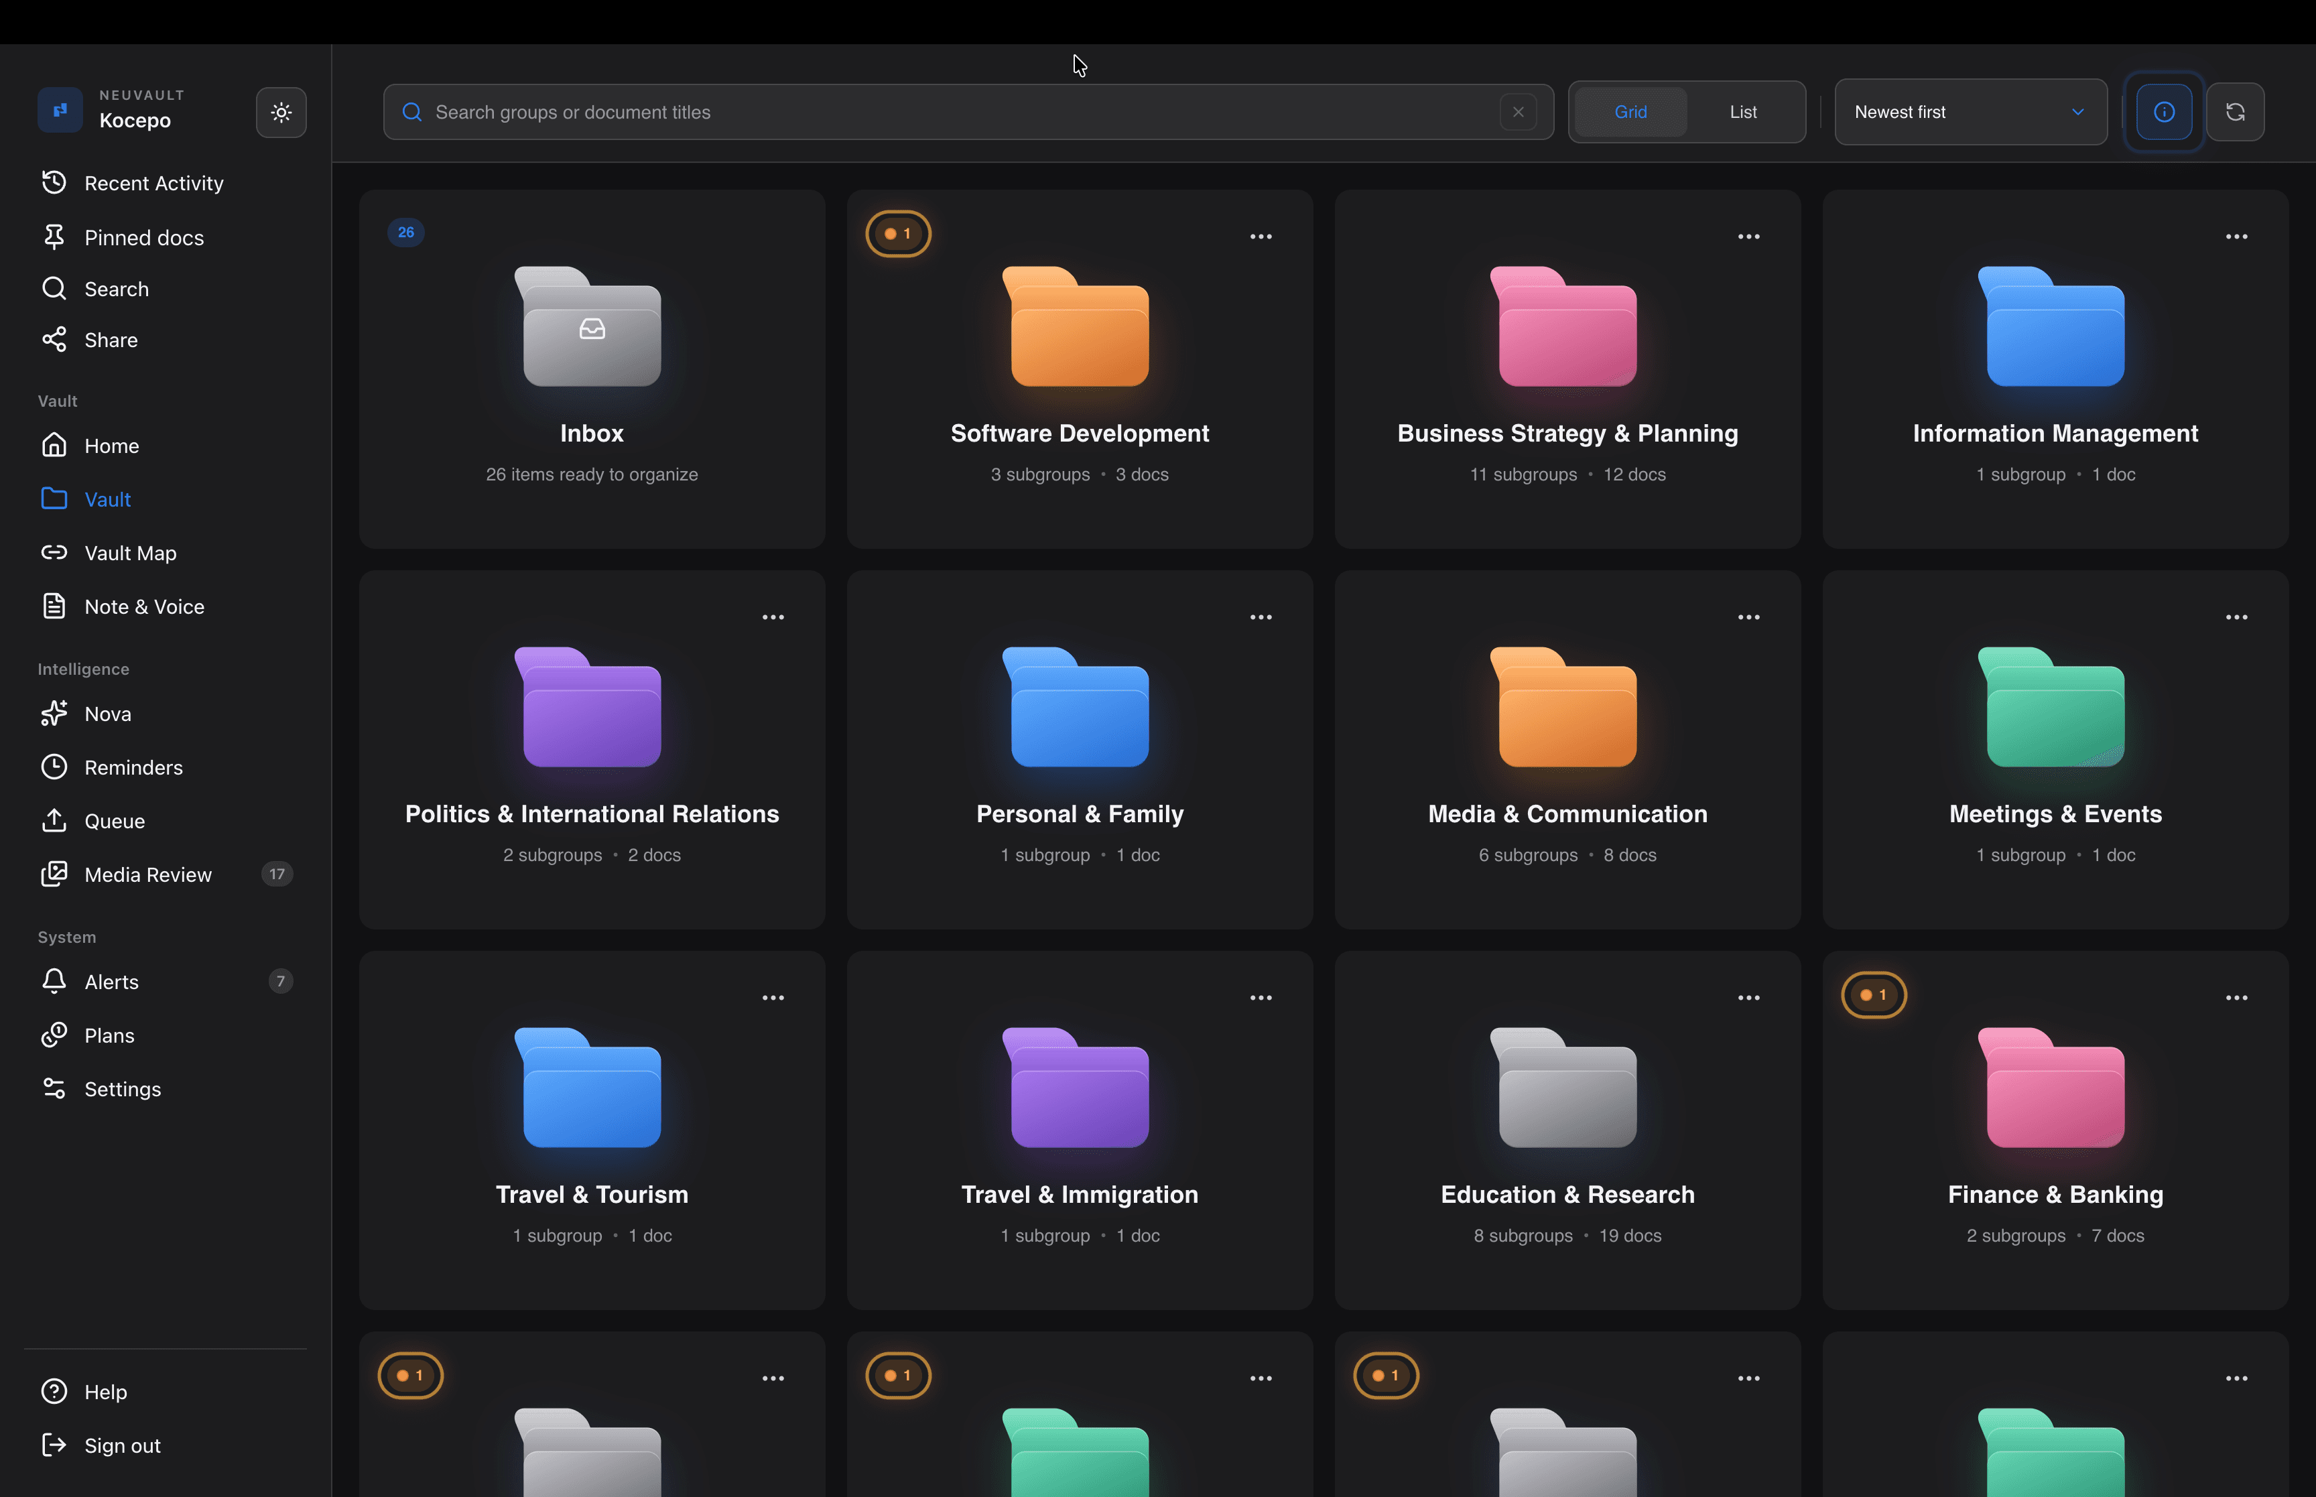Open the Newest first sort dropdown
2316x1497 pixels.
pos(1970,112)
